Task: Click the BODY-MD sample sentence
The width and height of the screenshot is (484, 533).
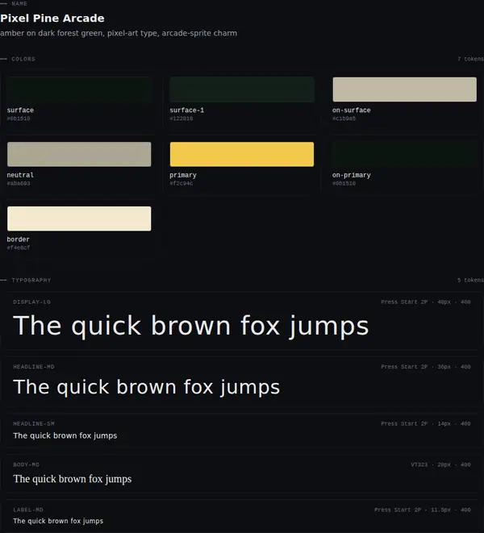Action: coord(73,479)
